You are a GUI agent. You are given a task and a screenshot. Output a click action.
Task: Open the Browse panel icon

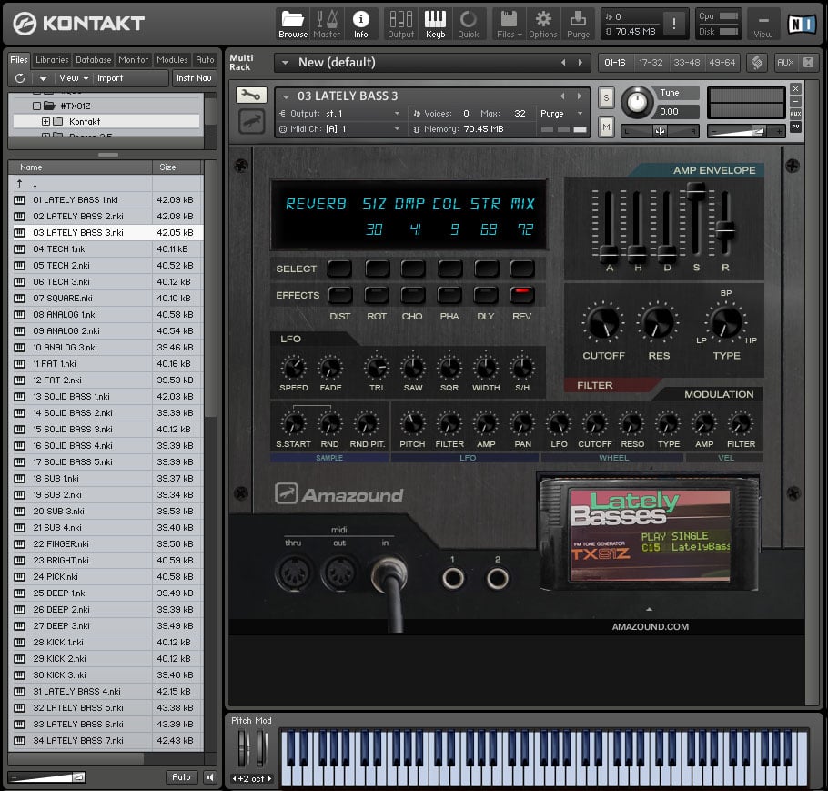point(293,24)
